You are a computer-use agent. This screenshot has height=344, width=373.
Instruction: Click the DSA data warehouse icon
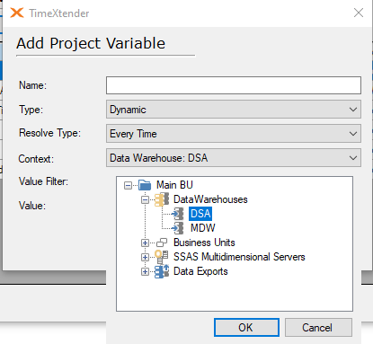(178, 214)
